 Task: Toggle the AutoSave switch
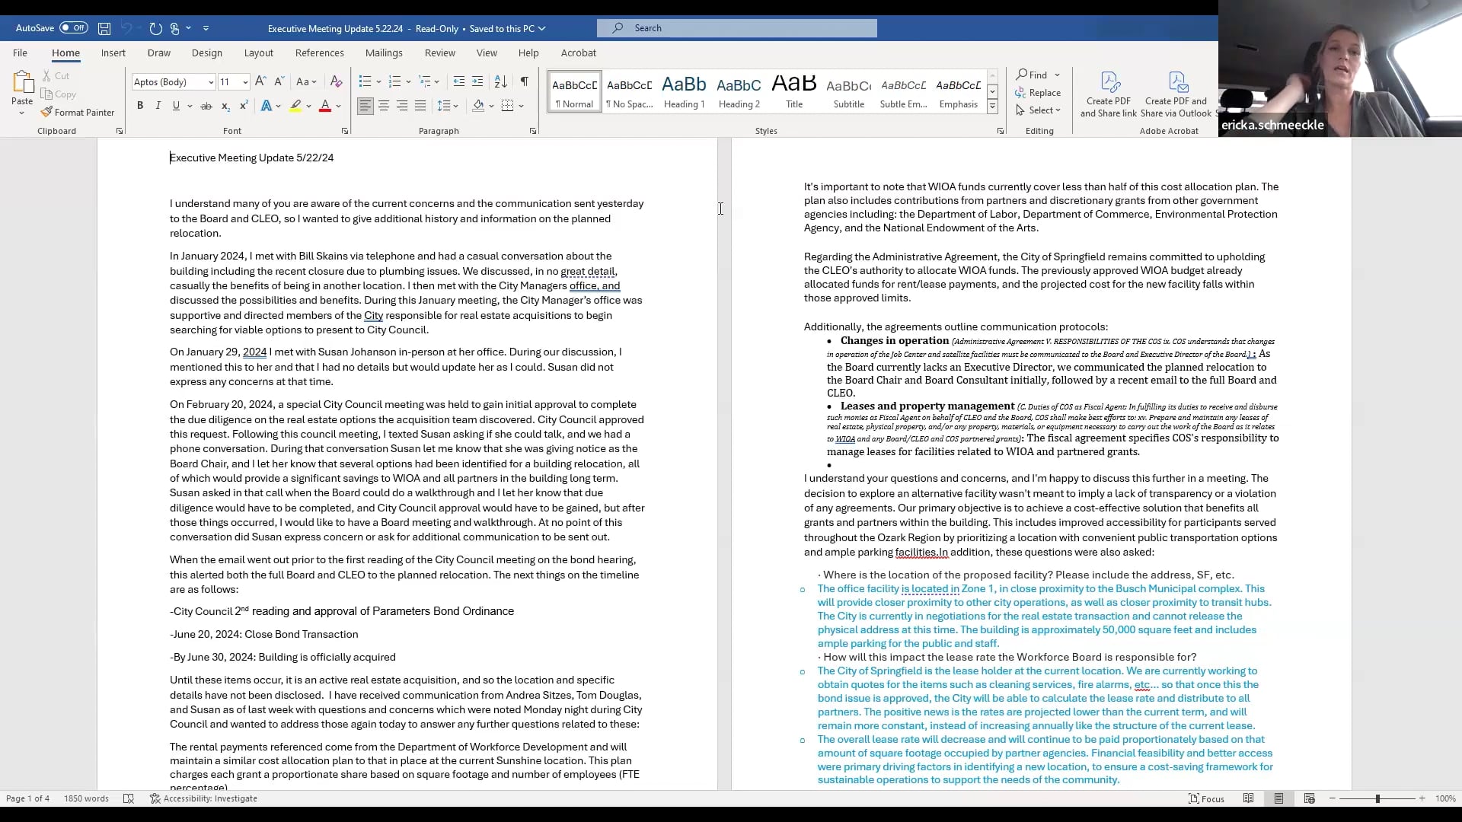(x=74, y=28)
